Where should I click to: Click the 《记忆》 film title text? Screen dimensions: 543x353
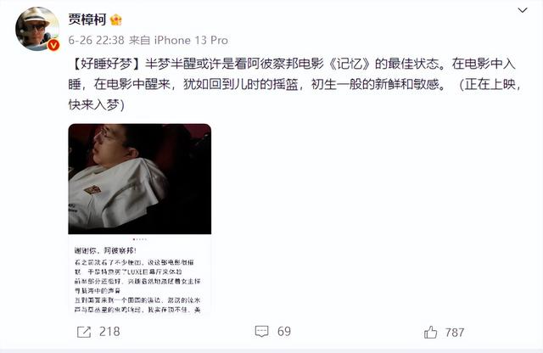click(x=350, y=64)
